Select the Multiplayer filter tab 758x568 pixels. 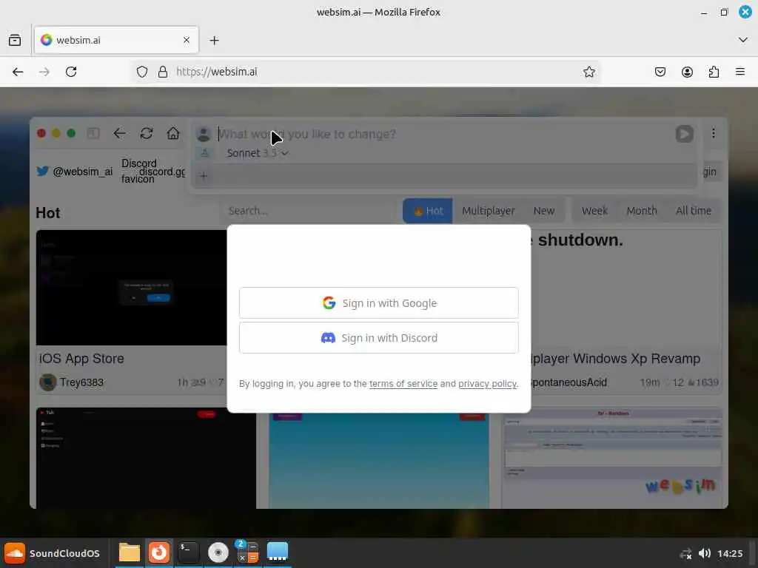point(489,211)
